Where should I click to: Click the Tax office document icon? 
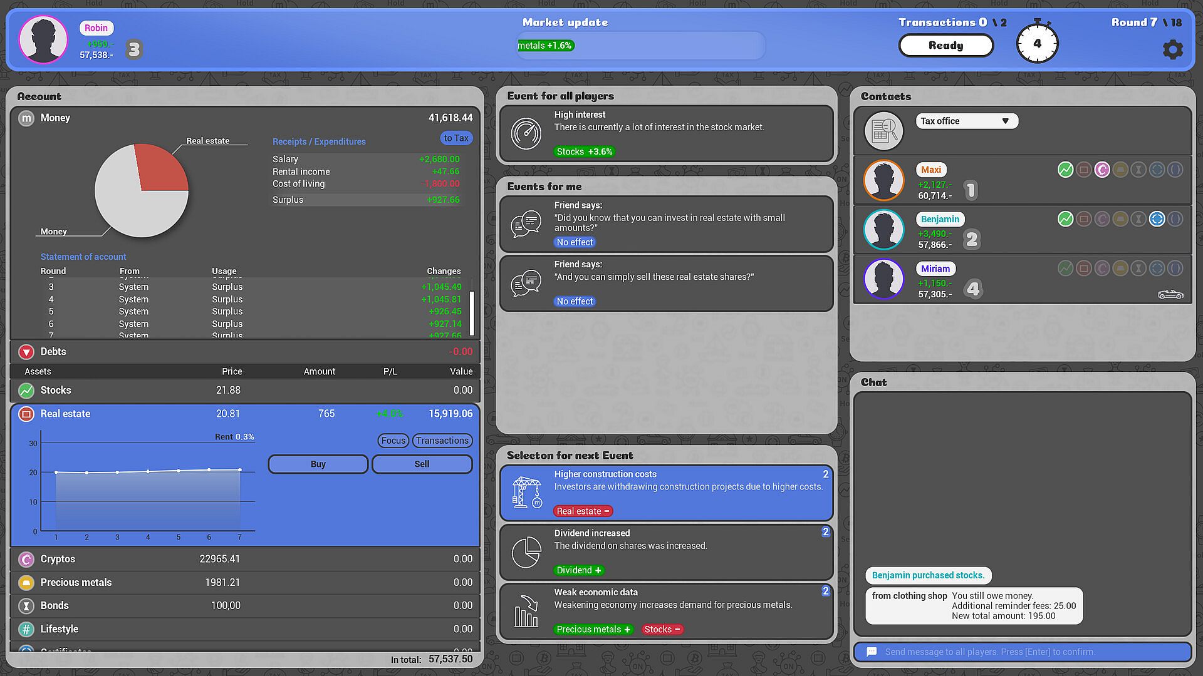[883, 130]
